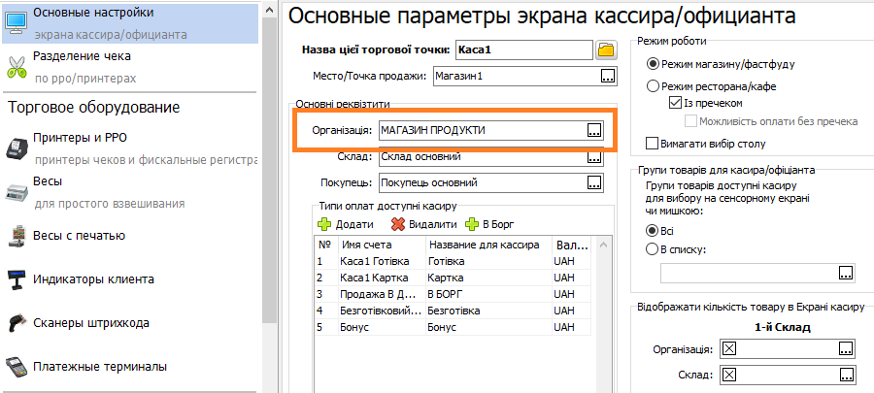Clear 1-й Склад Організація value with X

(x=729, y=349)
